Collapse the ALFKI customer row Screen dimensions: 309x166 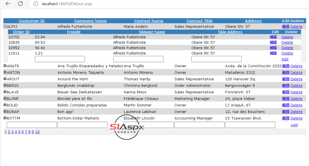pyautogui.click(x=5, y=26)
